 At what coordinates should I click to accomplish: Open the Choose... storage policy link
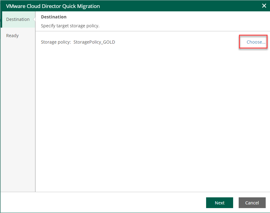coord(256,42)
